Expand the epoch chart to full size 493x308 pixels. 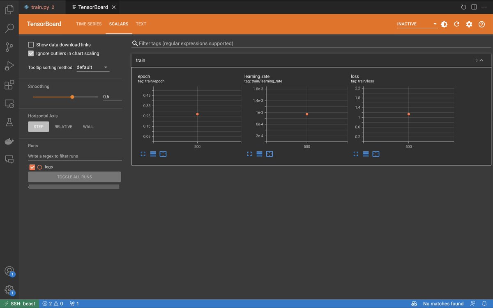pyautogui.click(x=143, y=154)
